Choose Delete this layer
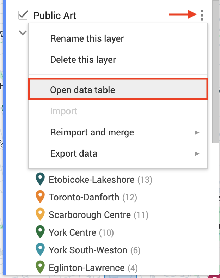This screenshot has width=220, height=278. [x=83, y=60]
